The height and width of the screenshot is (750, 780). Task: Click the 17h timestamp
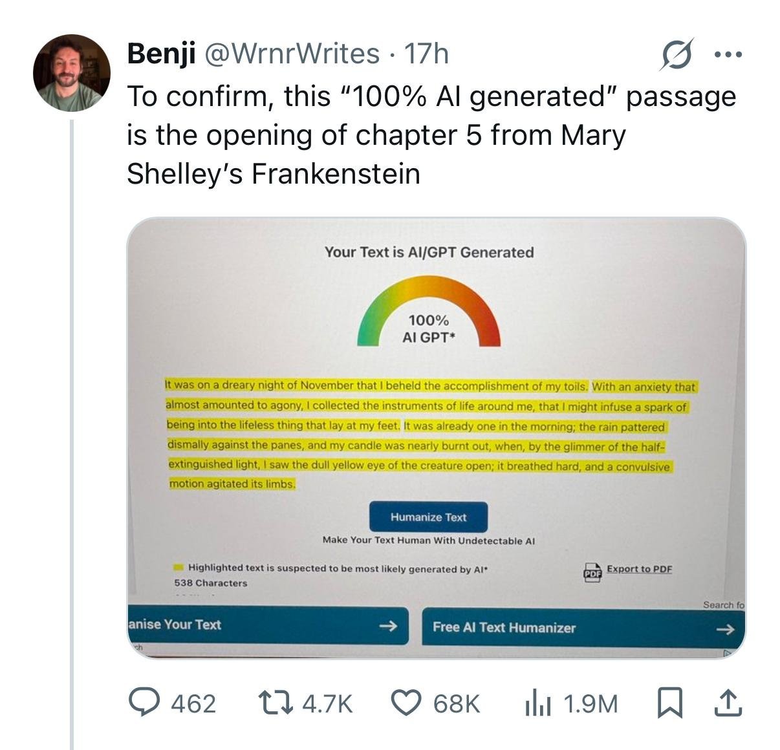pos(426,54)
